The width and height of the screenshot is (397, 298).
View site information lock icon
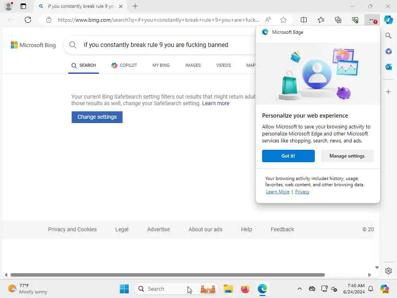[x=49, y=20]
